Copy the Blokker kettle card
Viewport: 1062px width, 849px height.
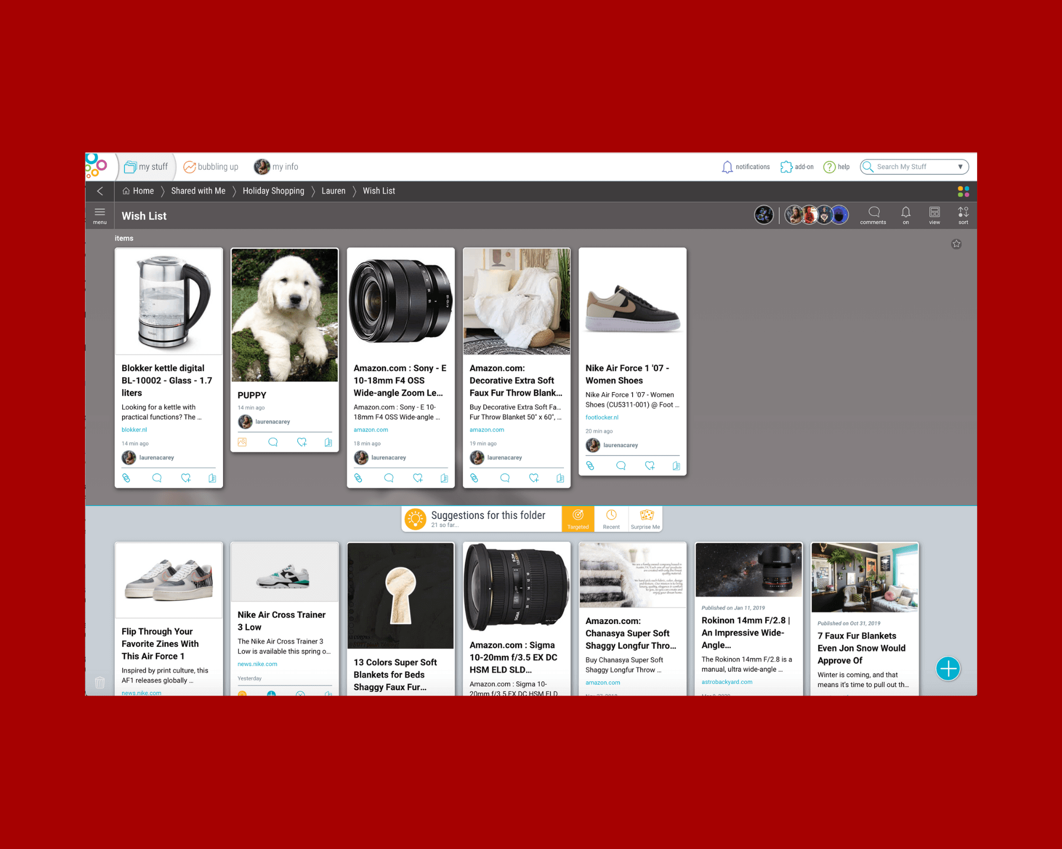click(212, 478)
